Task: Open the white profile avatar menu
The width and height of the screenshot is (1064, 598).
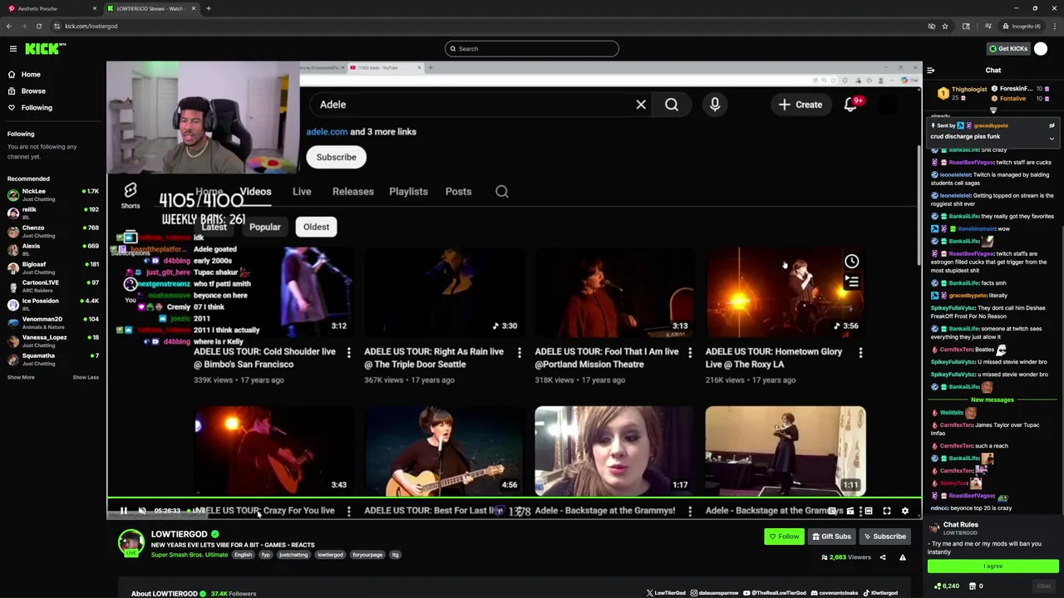Action: (1041, 49)
